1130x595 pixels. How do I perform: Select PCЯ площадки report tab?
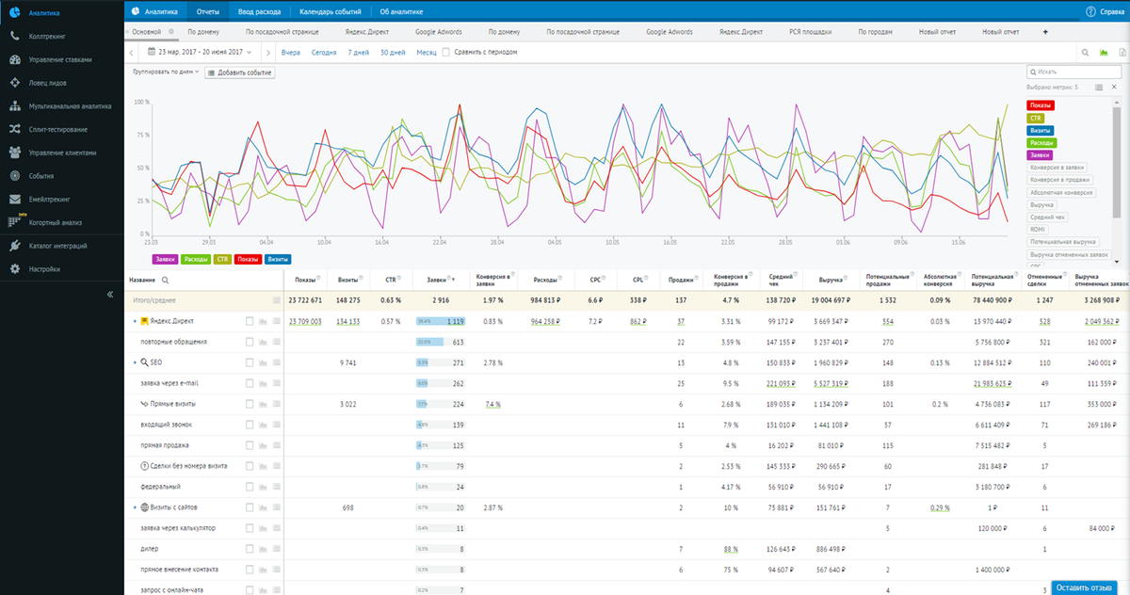pos(810,32)
